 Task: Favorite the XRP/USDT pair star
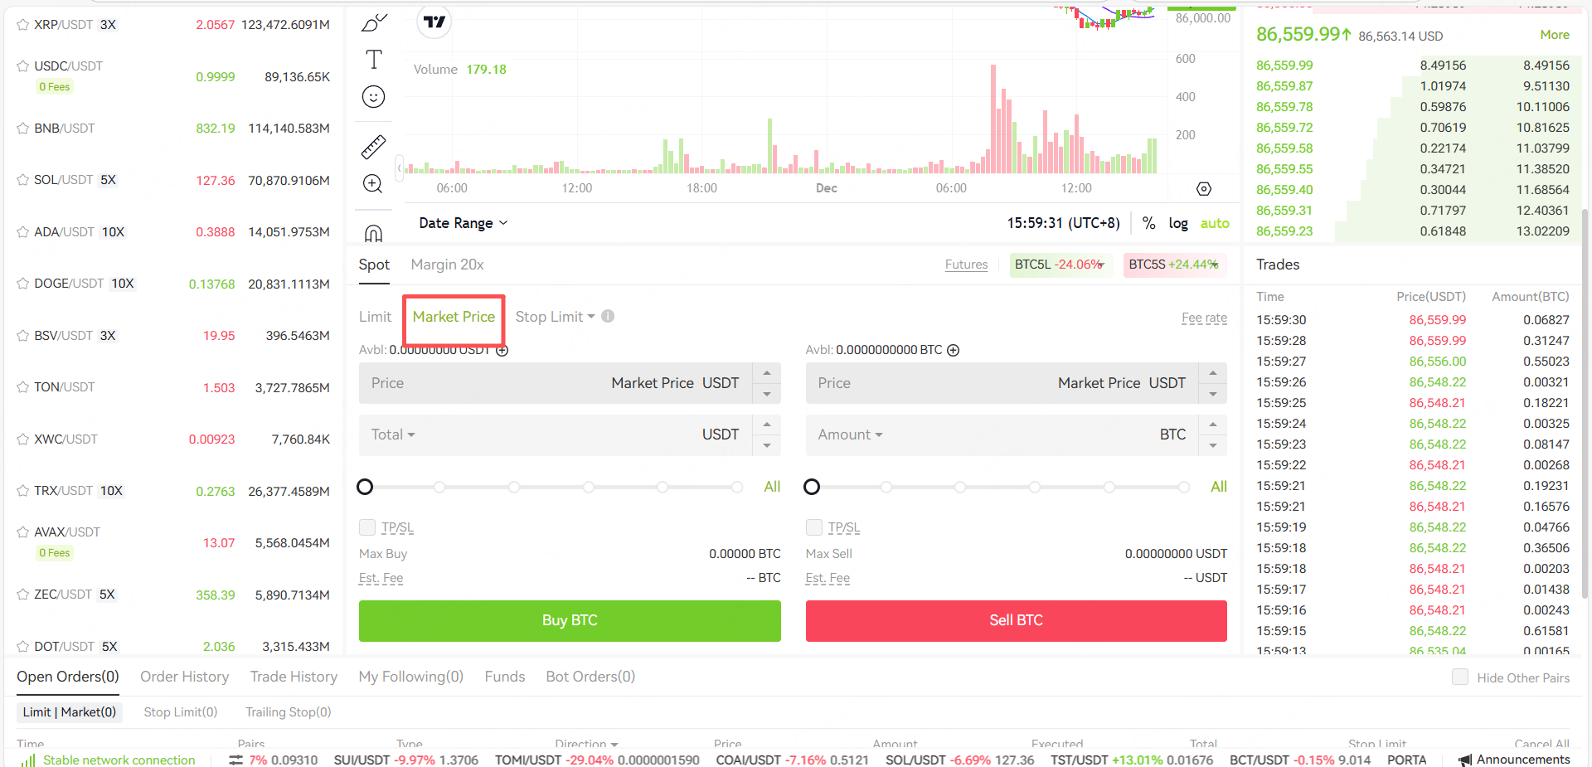point(23,25)
